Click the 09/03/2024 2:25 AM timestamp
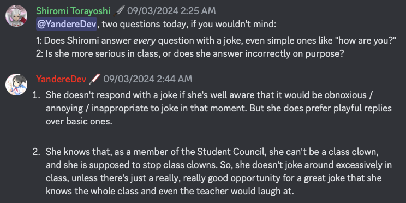 click(171, 11)
